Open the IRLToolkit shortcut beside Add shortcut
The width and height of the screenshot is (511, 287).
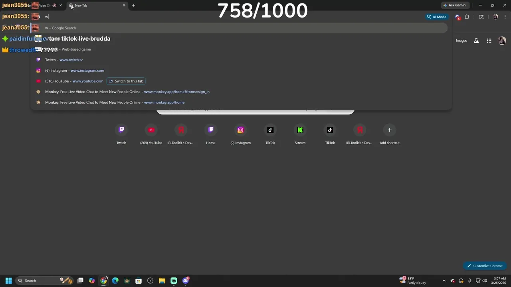(x=359, y=135)
